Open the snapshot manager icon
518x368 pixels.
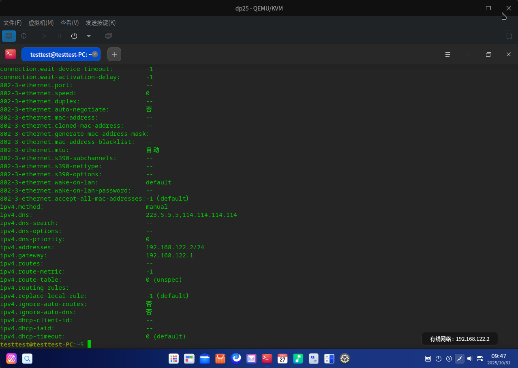(108, 36)
